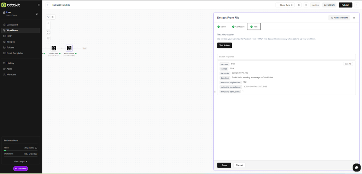The image size is (362, 174).
Task: Go to the Select tab
Action: (222, 27)
